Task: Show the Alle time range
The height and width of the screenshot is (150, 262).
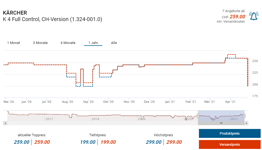Action: coord(114,43)
